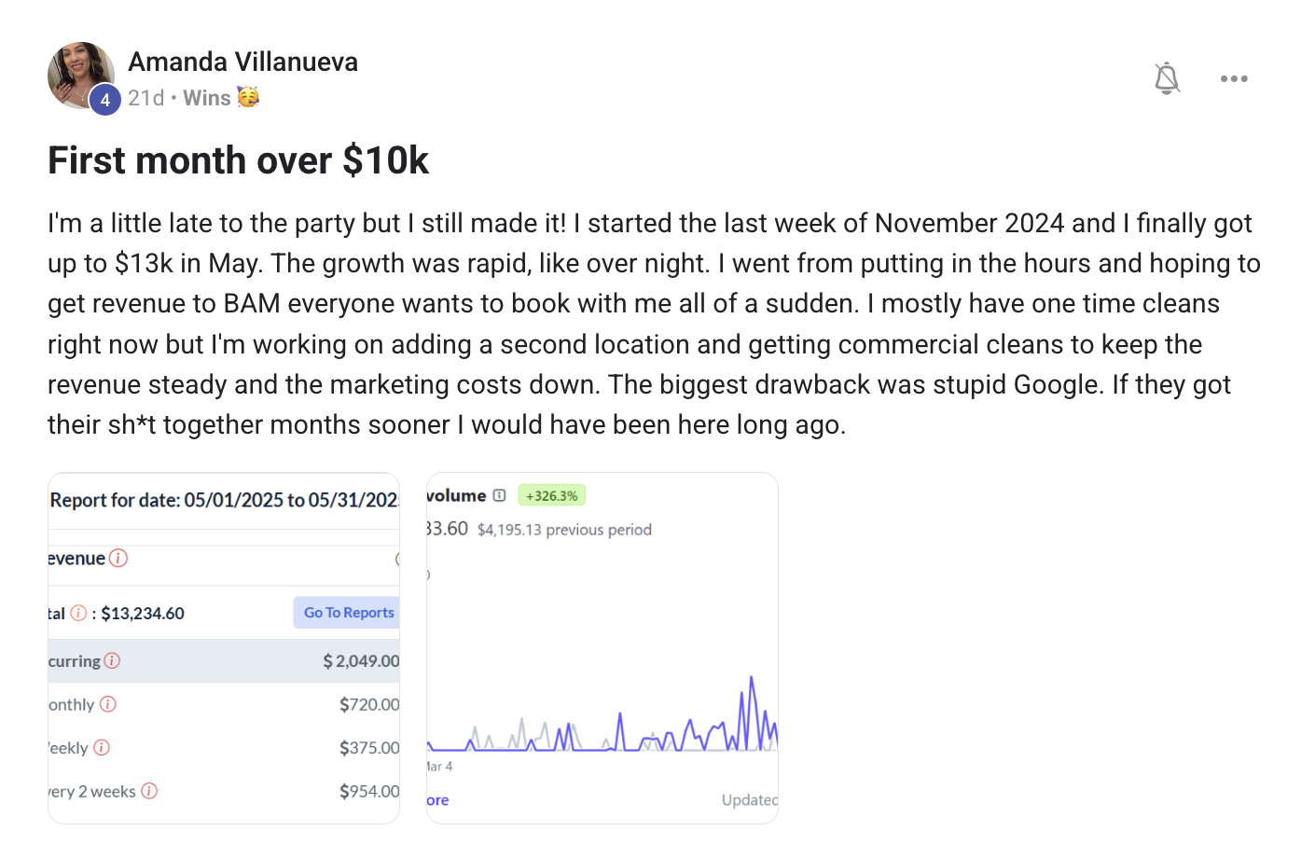Open the revenue report screenshot attachment
The width and height of the screenshot is (1315, 845).
224,648
